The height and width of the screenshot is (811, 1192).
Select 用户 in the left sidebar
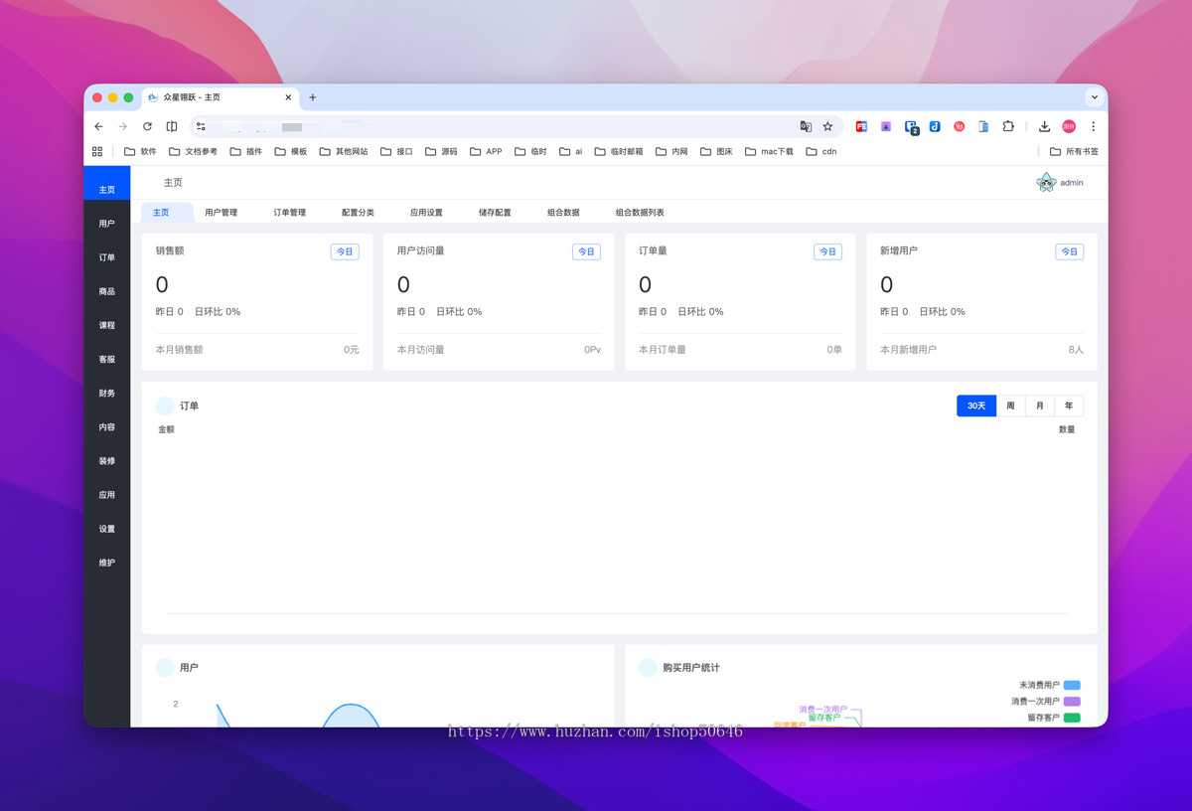tap(107, 224)
